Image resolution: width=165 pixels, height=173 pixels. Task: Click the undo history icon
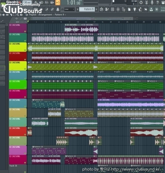(x=141, y=2)
